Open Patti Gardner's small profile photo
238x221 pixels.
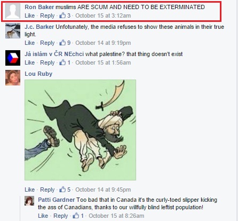point(29,201)
